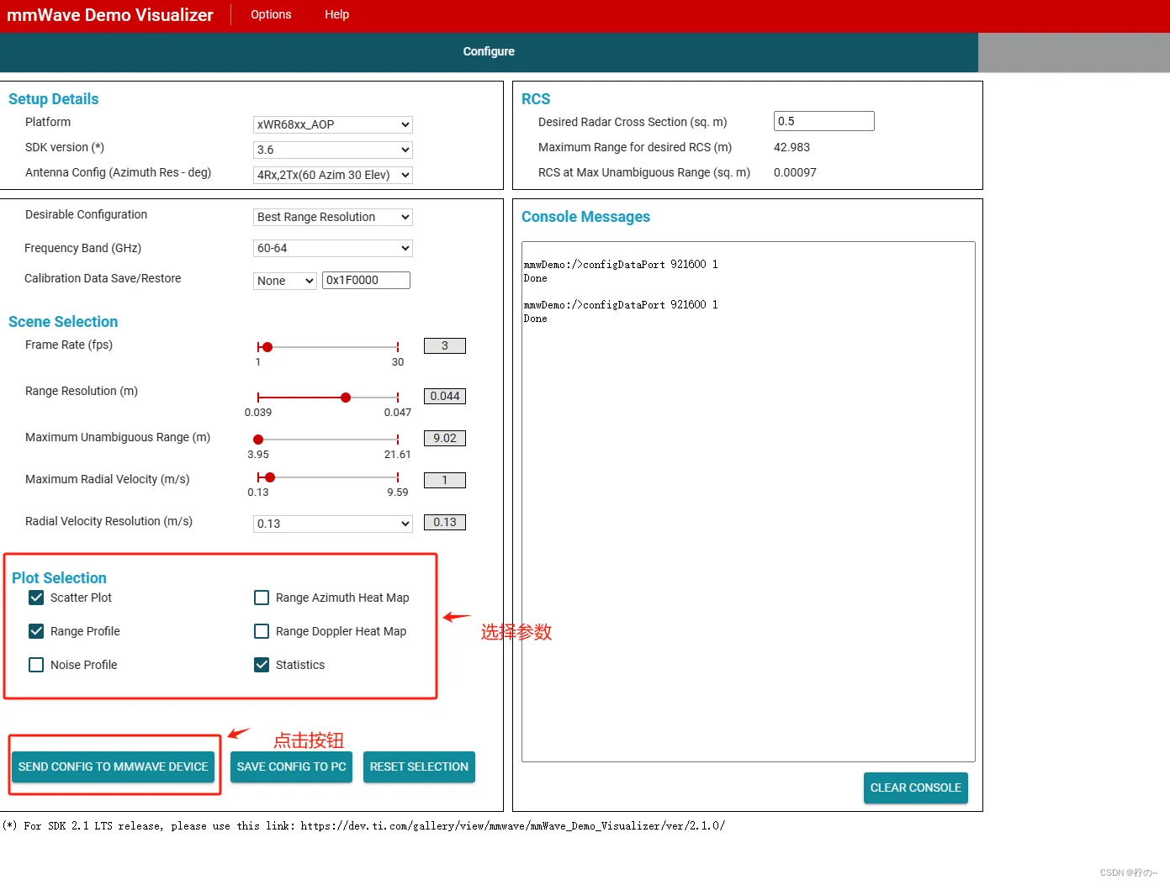Click Save Config to PC button
Viewport: 1170px width, 885px height.
point(291,766)
